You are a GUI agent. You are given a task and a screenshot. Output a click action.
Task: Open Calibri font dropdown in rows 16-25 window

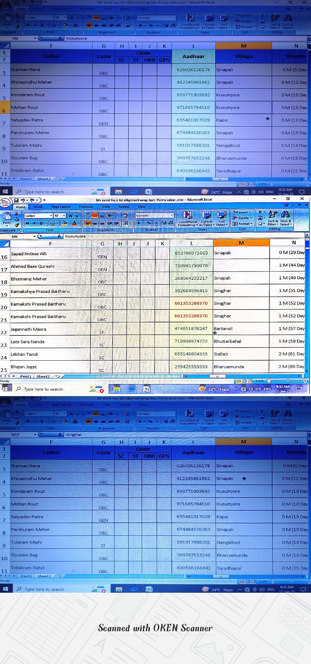pos(51,216)
